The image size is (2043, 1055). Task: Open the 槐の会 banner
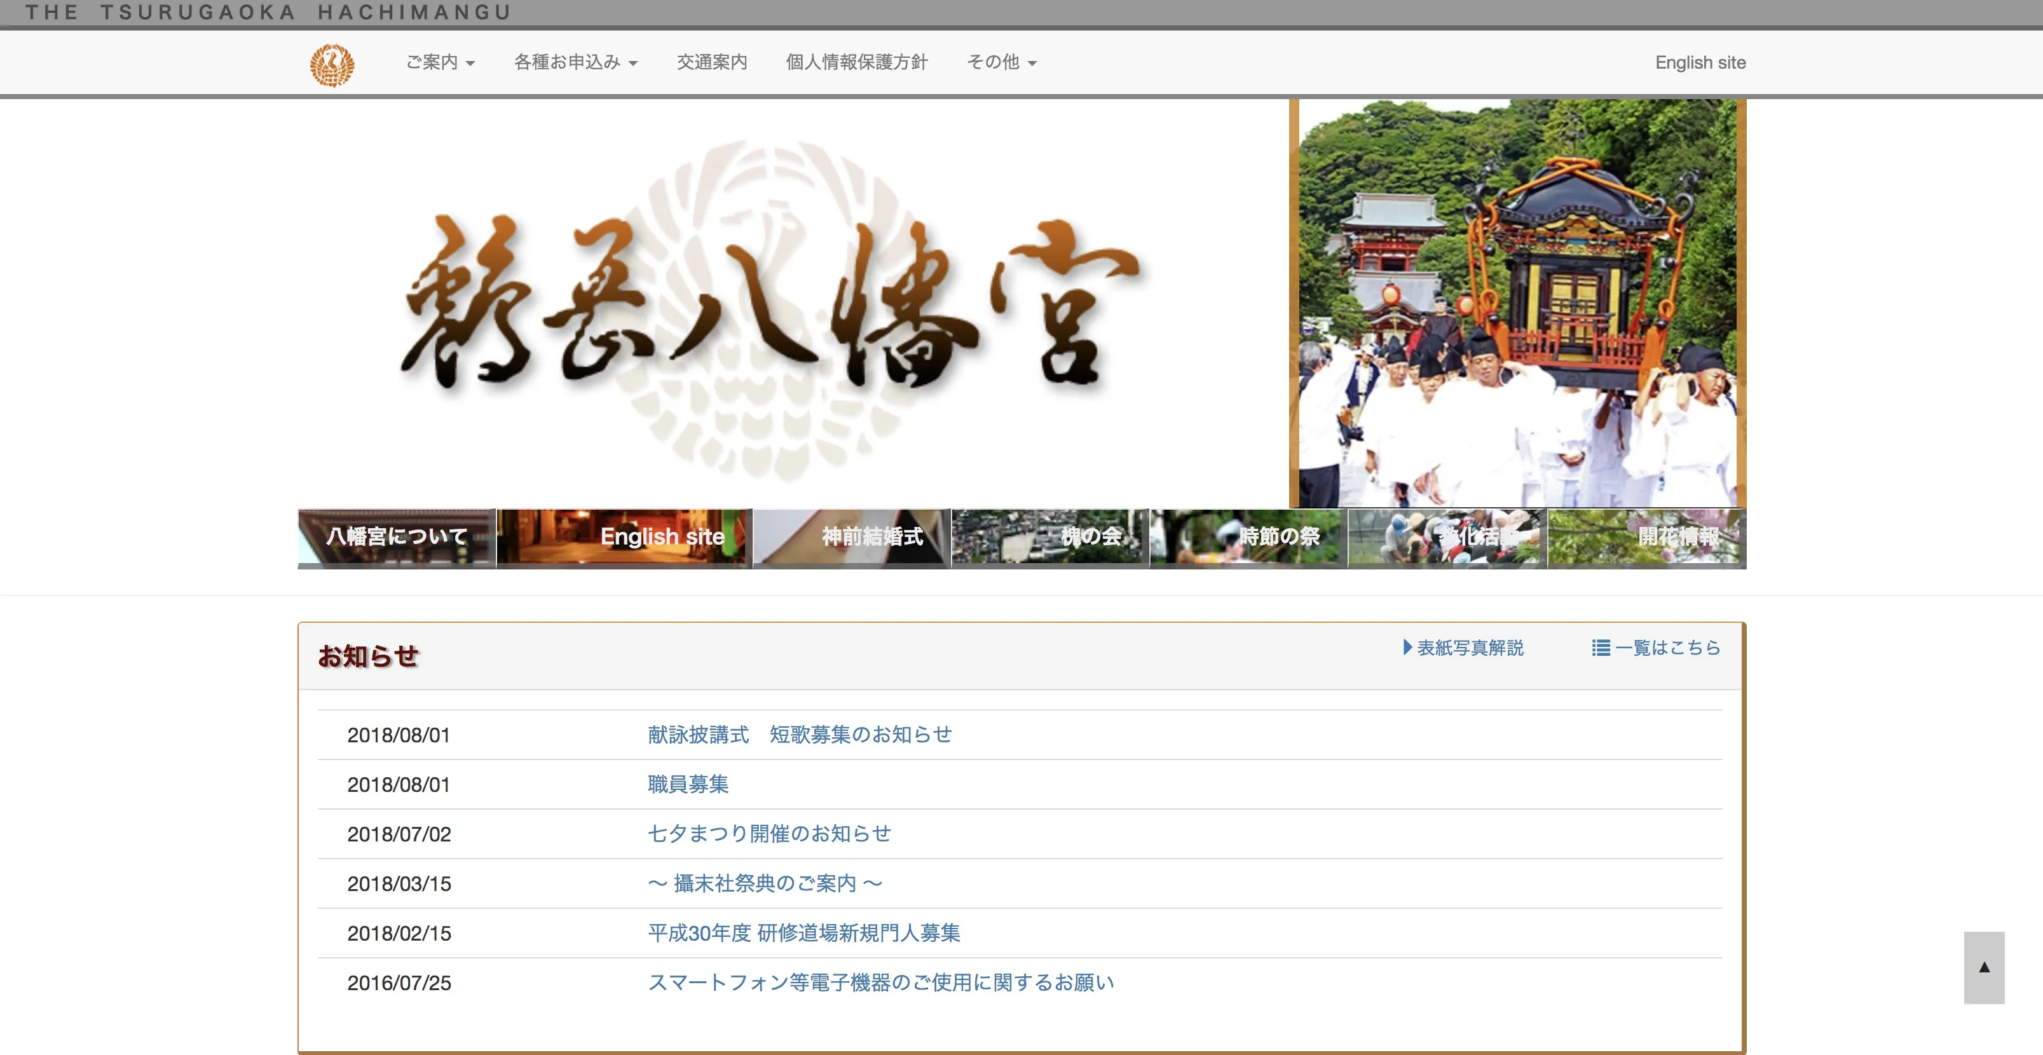click(x=1050, y=538)
